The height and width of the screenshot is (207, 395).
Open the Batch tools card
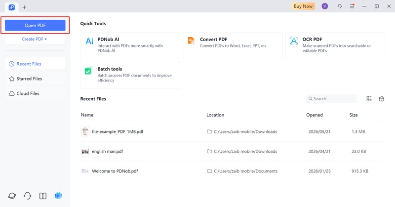tap(130, 75)
